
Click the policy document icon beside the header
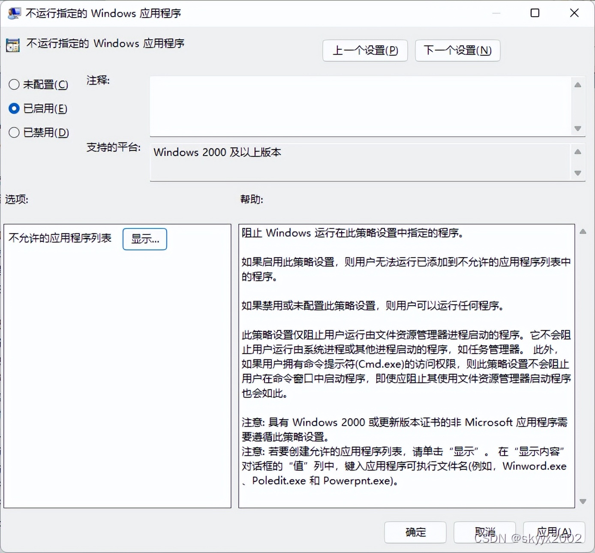(12, 44)
